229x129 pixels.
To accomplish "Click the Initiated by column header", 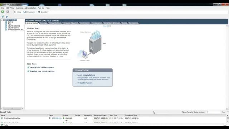I will (x=88, y=115).
